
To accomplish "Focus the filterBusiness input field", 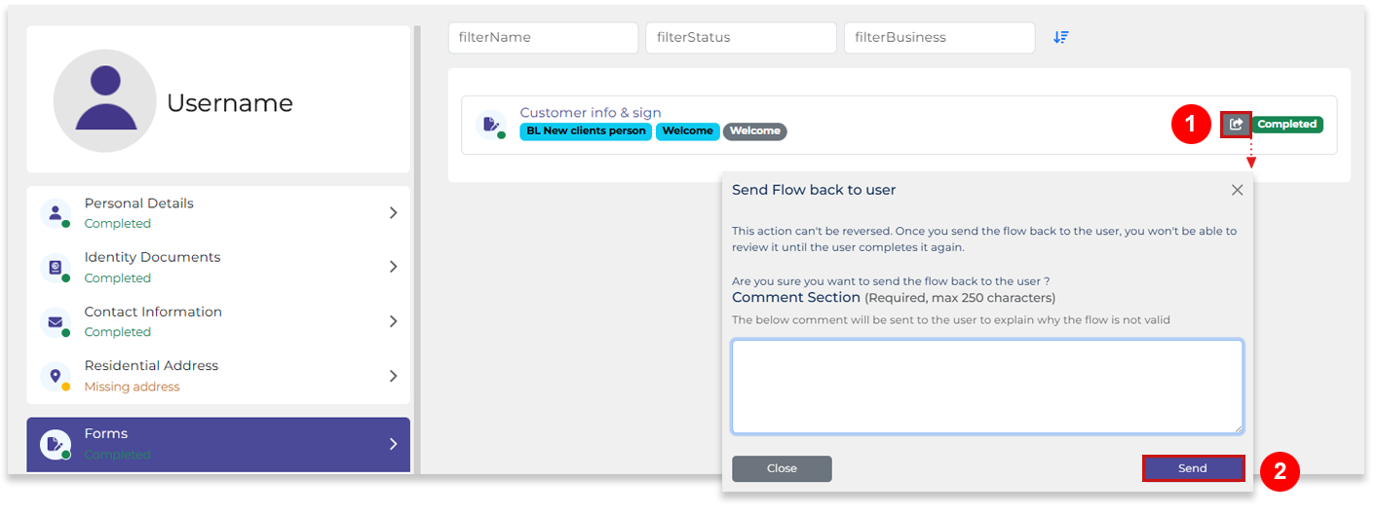I will coord(939,38).
